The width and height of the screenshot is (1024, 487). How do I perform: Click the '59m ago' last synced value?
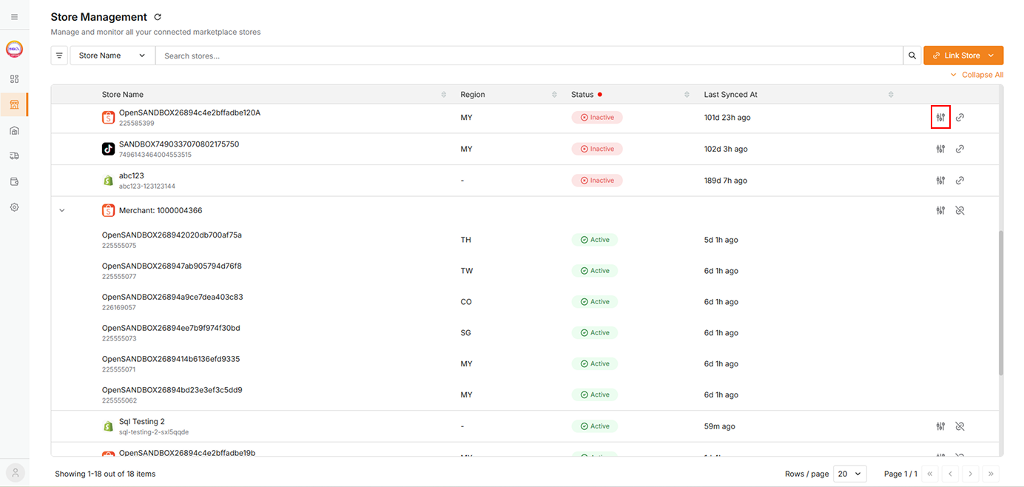point(719,426)
